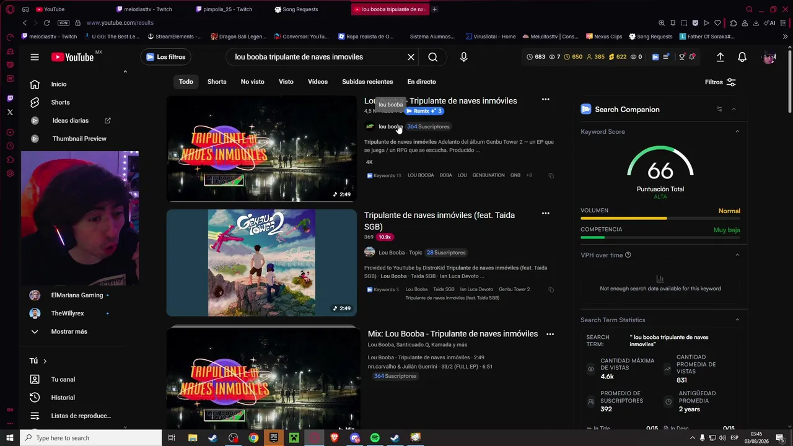793x446 pixels.
Task: Click the Los filtros button
Action: click(165, 57)
